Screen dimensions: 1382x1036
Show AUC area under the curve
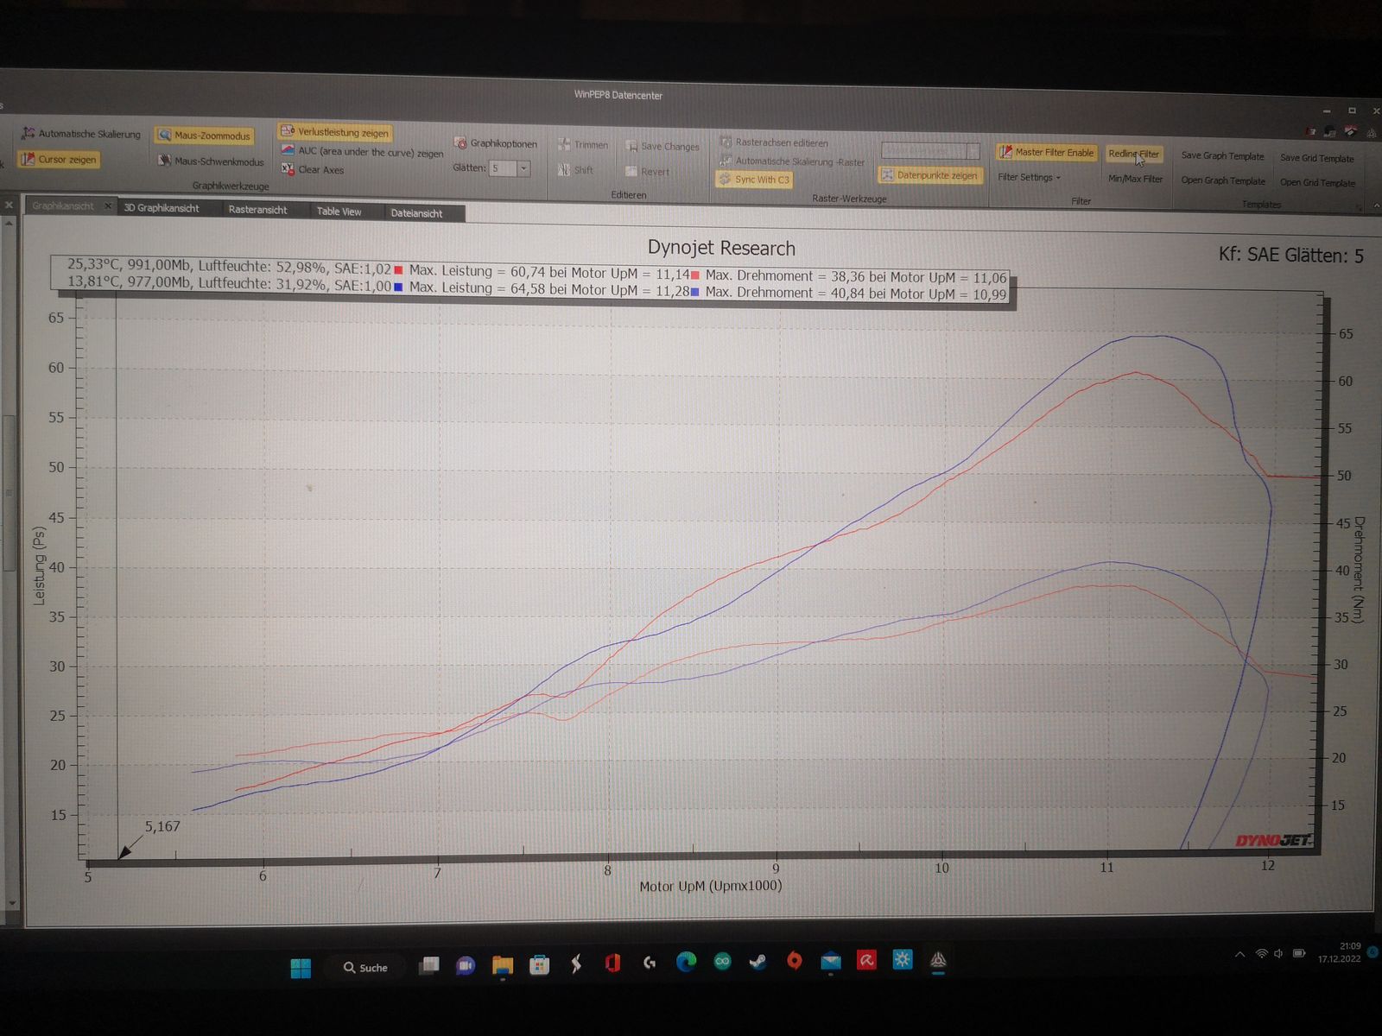point(288,151)
